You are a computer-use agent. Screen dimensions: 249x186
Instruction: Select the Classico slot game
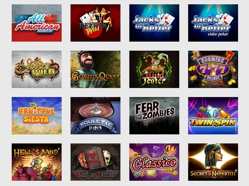pos(154,162)
